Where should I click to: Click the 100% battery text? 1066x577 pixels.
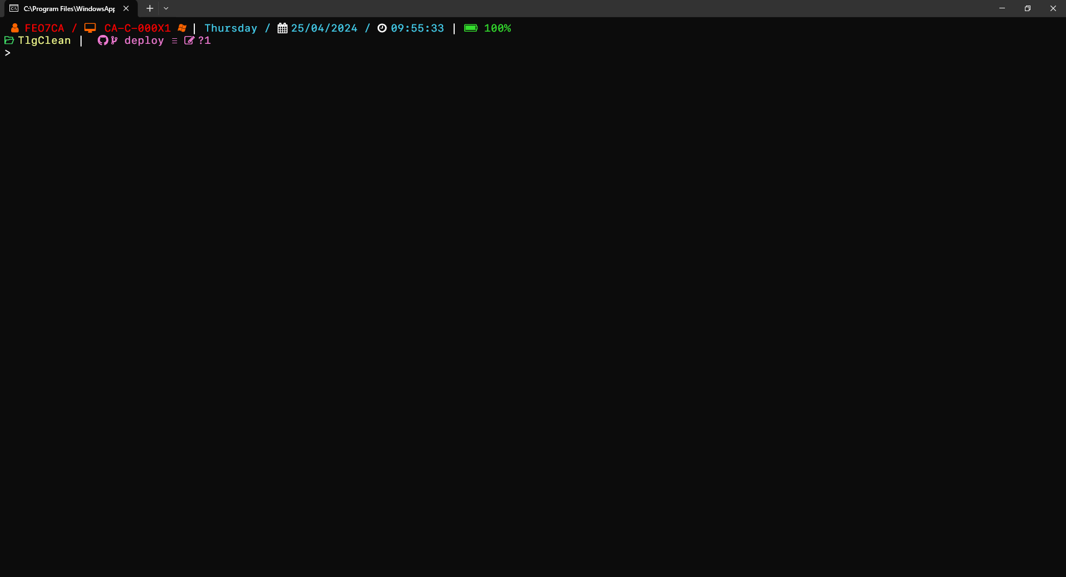point(497,28)
